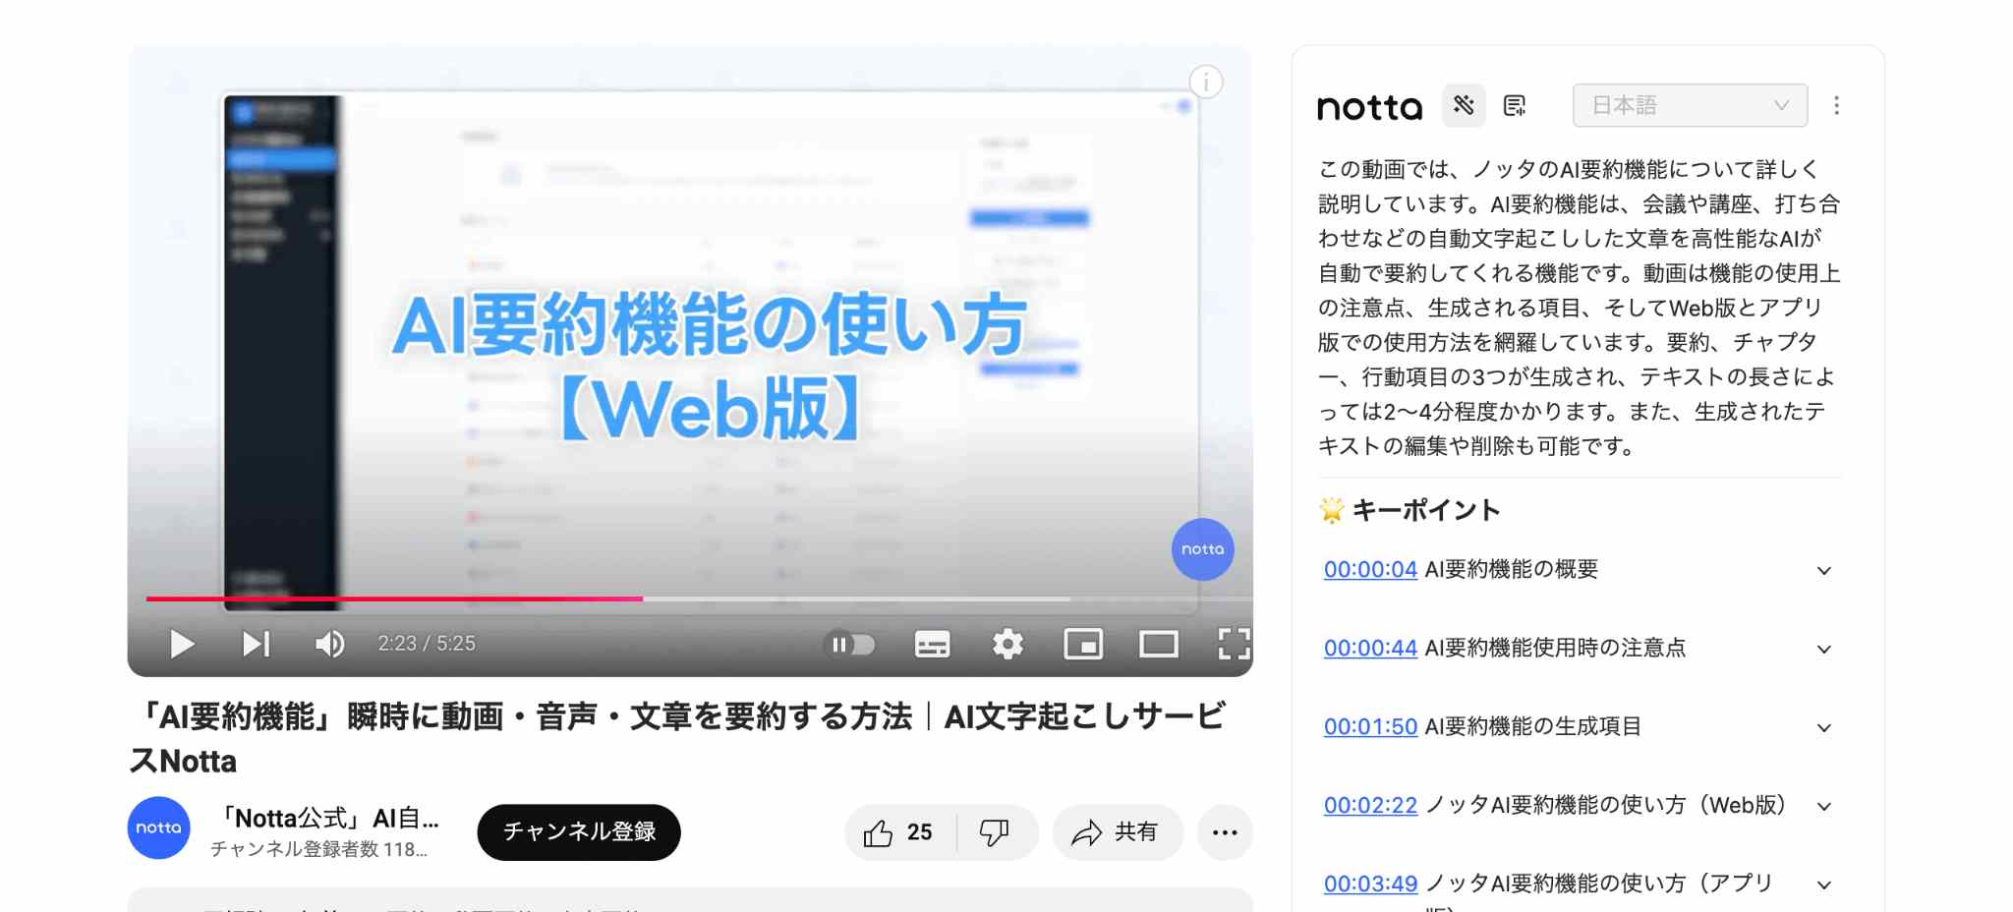Expand AI要約機能の生成項目 key point

(x=1824, y=728)
